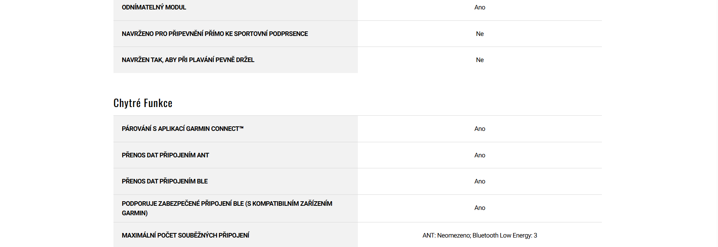Click the trademark symbol after Garmin Connect
The width and height of the screenshot is (718, 247).
click(241, 127)
